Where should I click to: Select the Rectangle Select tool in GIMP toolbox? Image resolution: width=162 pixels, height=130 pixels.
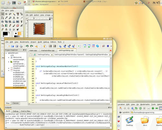point(3,14)
